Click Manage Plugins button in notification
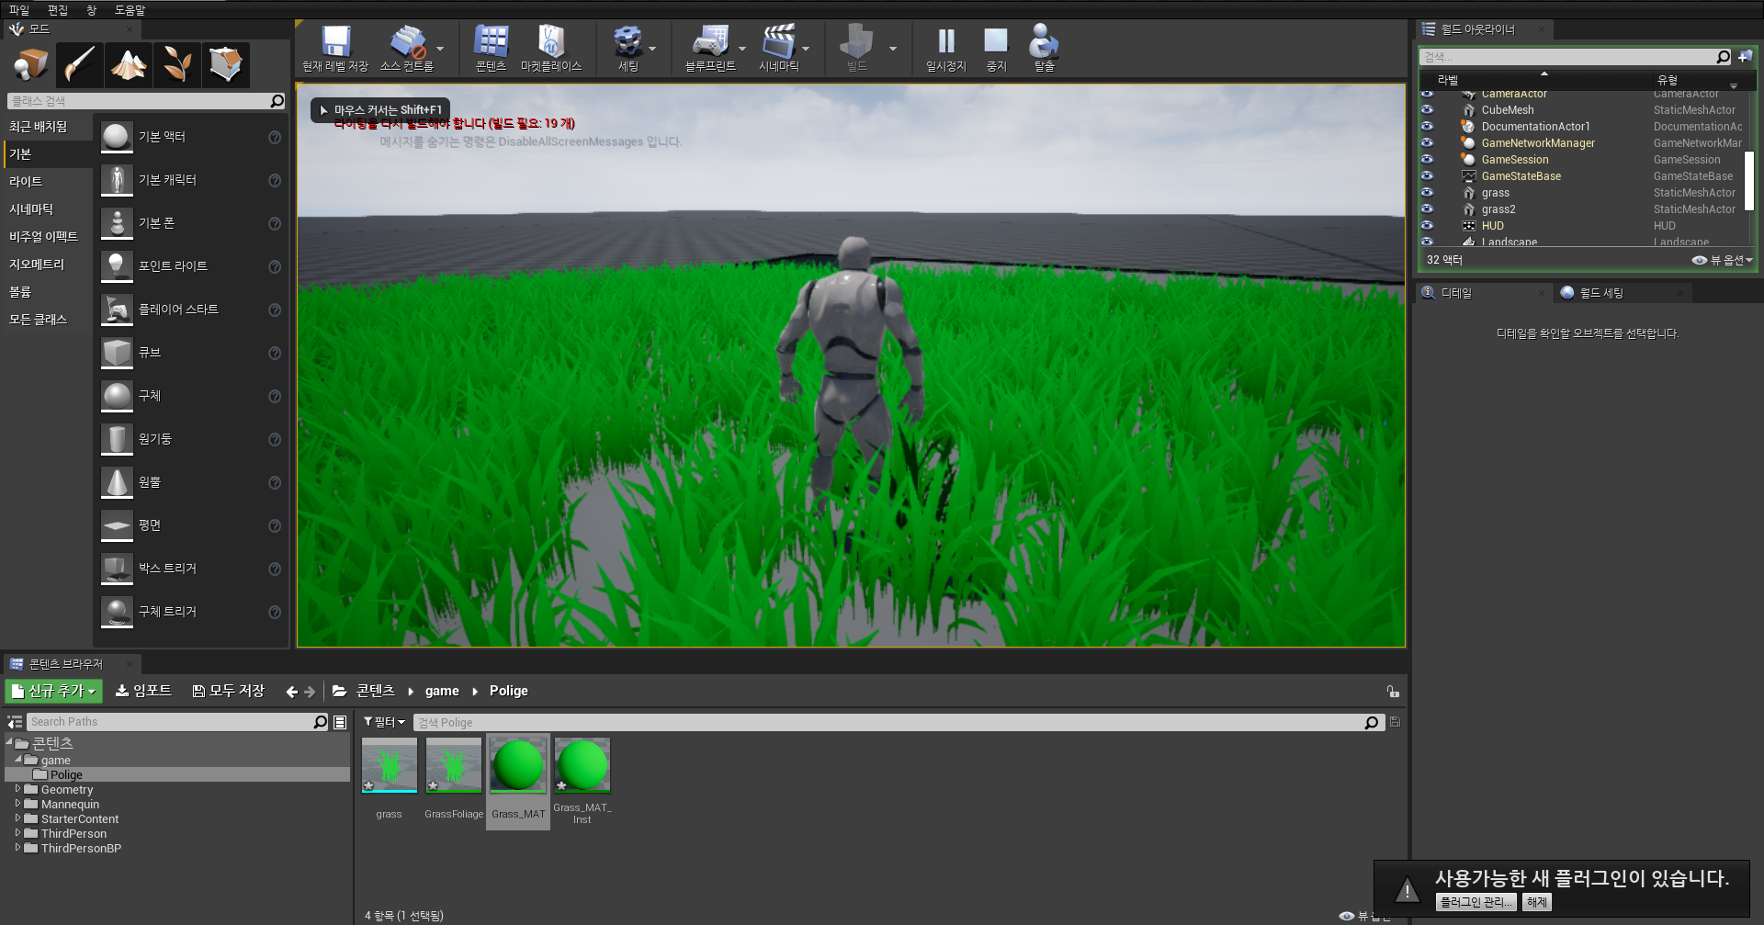Viewport: 1764px width, 925px height. (1476, 902)
